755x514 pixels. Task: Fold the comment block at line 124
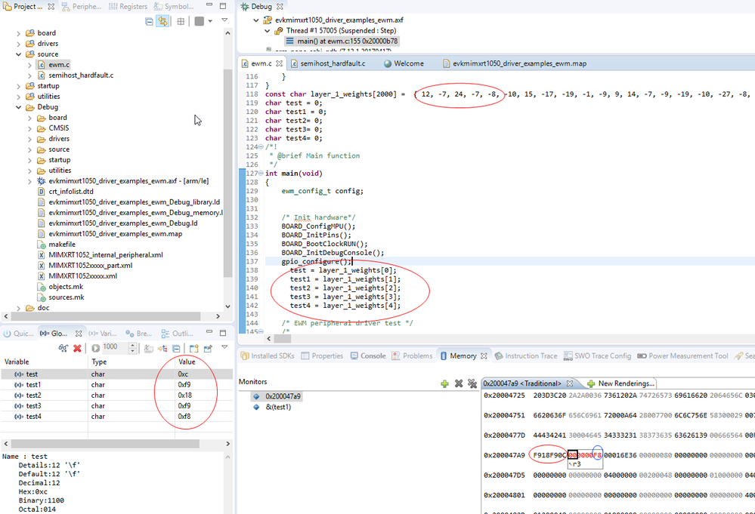(x=261, y=146)
